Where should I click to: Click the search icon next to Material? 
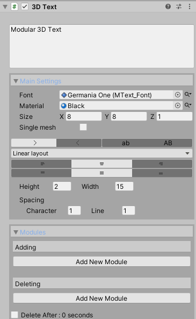click(x=188, y=105)
